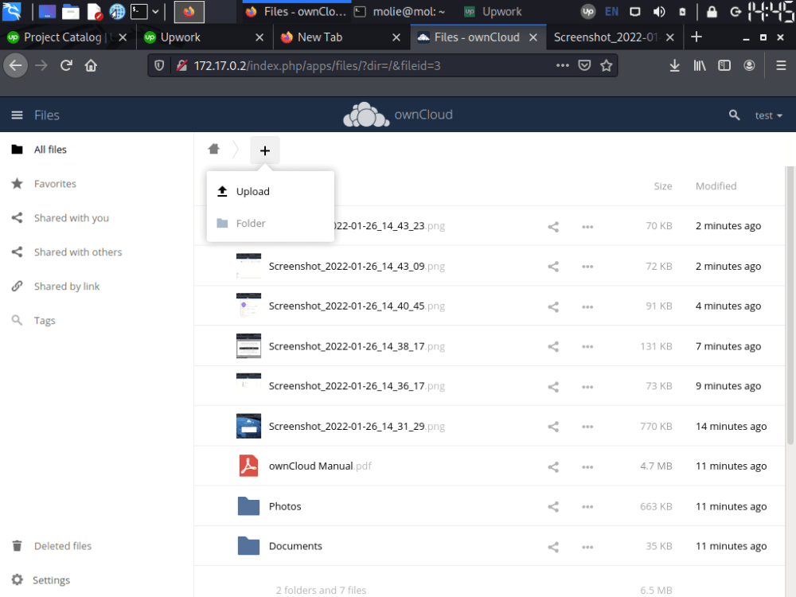Reload the current page
796x597 pixels.
66,65
